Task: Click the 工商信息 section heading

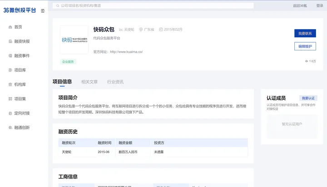Action: 68,177
